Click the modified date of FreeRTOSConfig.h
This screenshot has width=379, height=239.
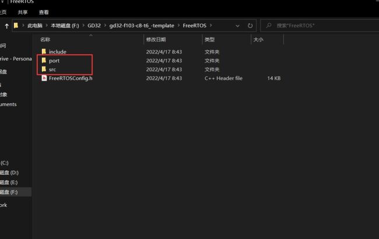[164, 78]
